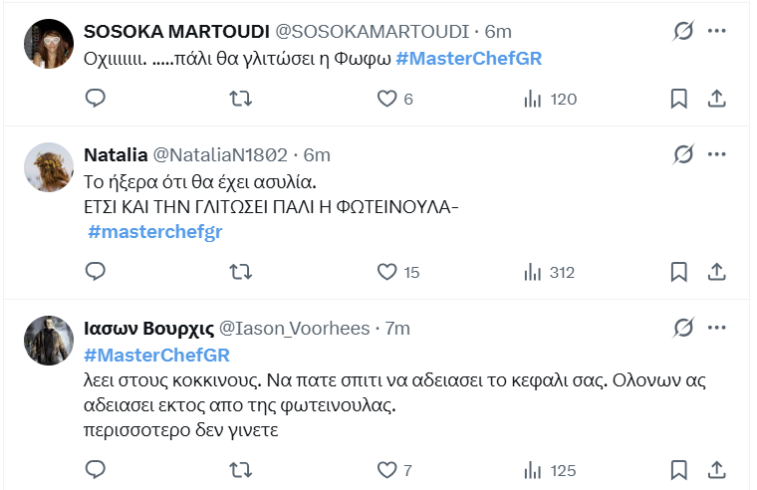This screenshot has width=757, height=490.
Task: Like Natalia's tweet with 15 likes
Action: (x=386, y=271)
